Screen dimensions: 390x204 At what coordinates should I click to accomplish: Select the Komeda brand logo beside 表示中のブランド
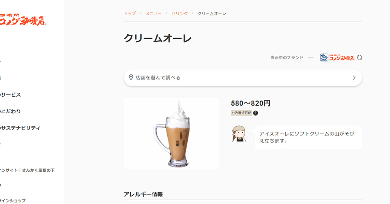[337, 58]
